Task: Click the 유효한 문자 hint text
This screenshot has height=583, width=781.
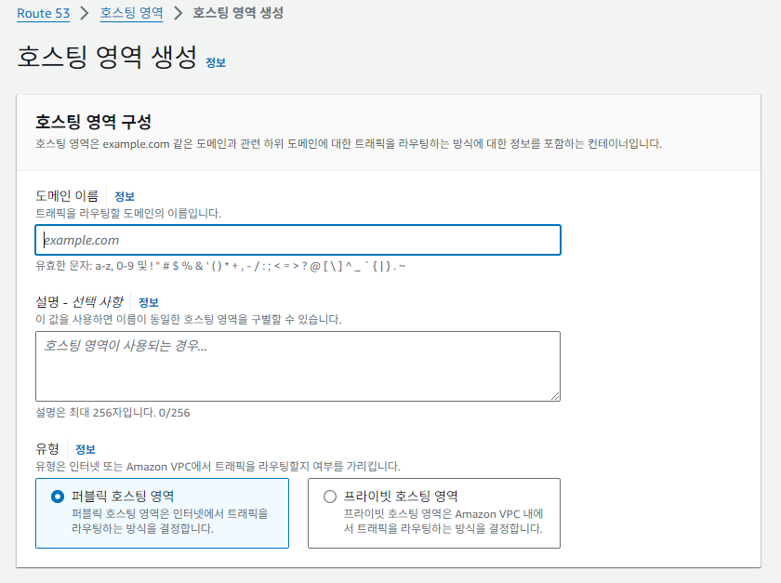Action: coord(220,266)
